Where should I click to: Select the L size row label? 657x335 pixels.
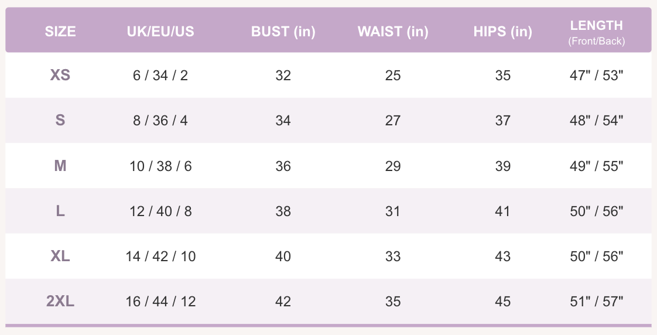pyautogui.click(x=60, y=211)
